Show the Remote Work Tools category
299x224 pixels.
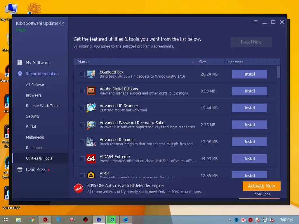pos(43,106)
